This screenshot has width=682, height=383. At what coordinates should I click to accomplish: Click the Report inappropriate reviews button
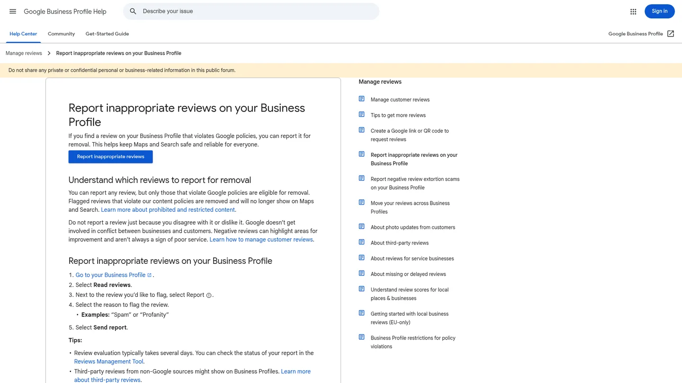110,157
